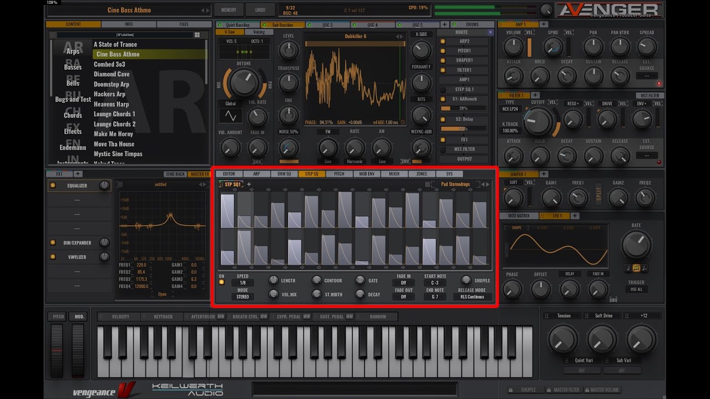Click the S1: AAReverb 20% send slider
The width and height of the screenshot is (710, 399).
click(464, 108)
